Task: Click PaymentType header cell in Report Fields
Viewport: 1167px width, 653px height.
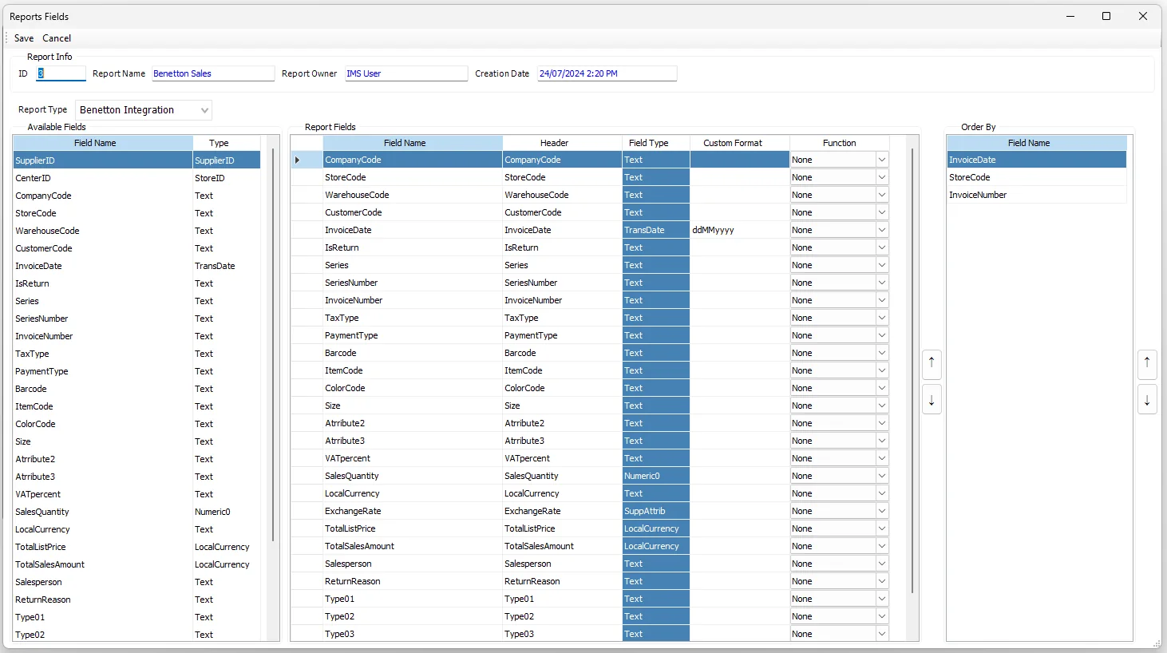Action: pos(562,335)
